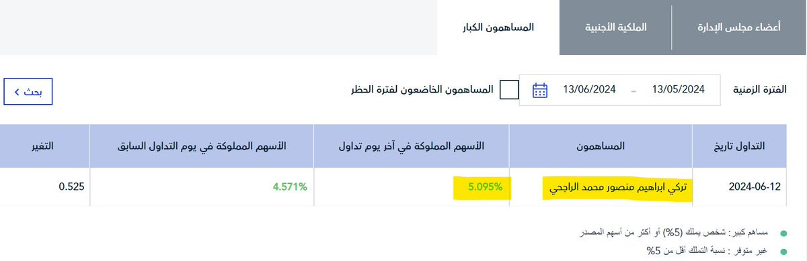Image resolution: width=807 pixels, height=261 pixels.
Task: Open the الملكية الأجنبية tab
Action: pos(615,28)
